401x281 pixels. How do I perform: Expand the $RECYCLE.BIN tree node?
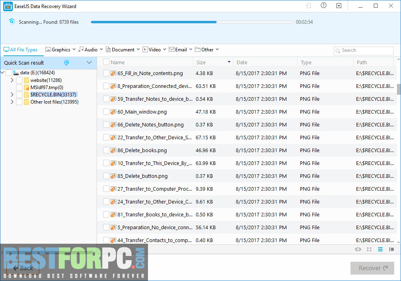(x=12, y=95)
